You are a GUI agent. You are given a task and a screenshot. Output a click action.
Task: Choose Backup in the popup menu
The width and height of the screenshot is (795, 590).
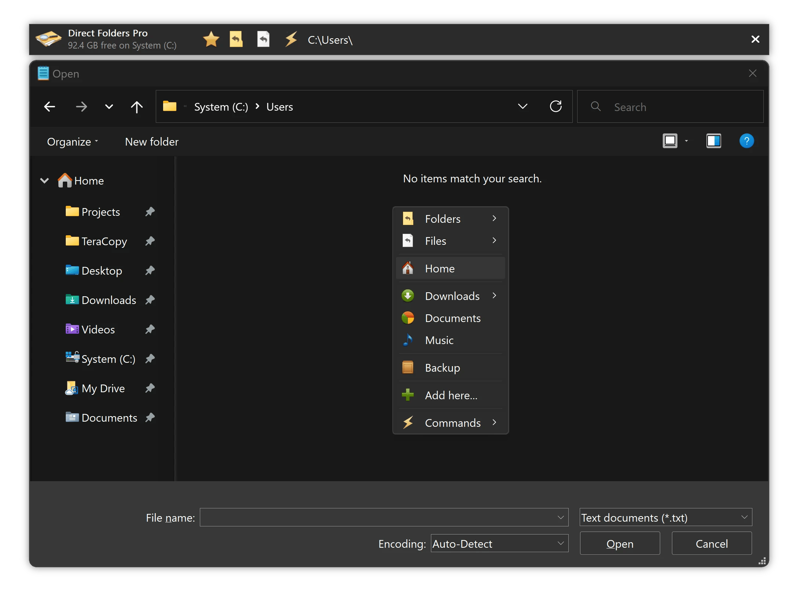pyautogui.click(x=450, y=368)
